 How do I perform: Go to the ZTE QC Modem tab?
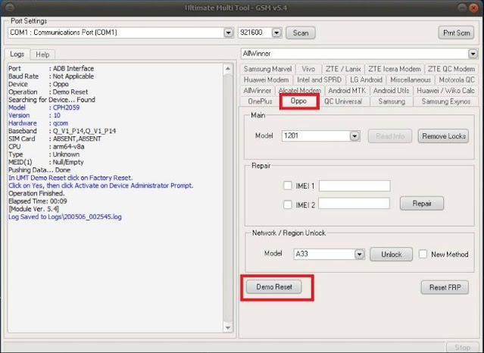[x=451, y=69]
